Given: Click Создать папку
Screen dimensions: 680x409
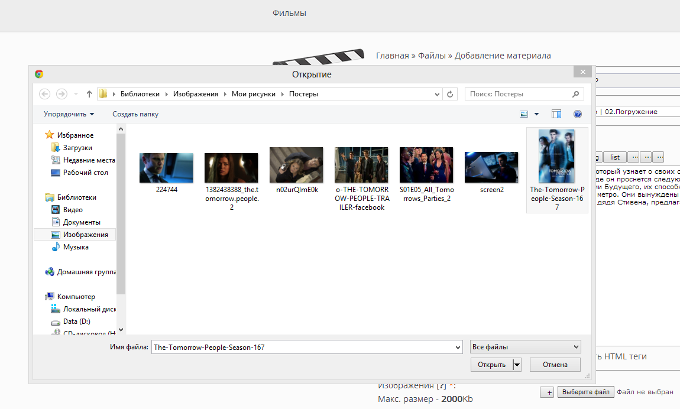Looking at the screenshot, I should (x=135, y=114).
